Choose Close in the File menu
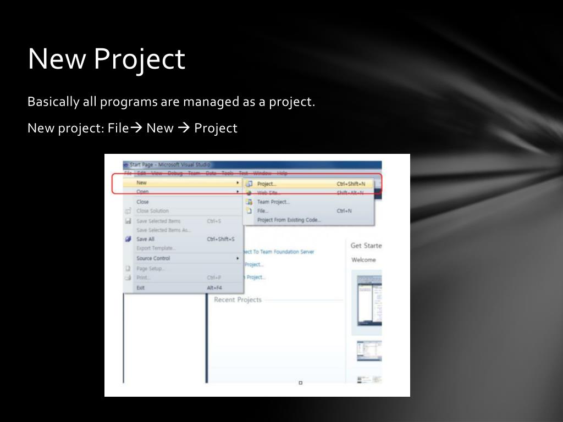Viewport: 563px width, 422px height. 183,202
